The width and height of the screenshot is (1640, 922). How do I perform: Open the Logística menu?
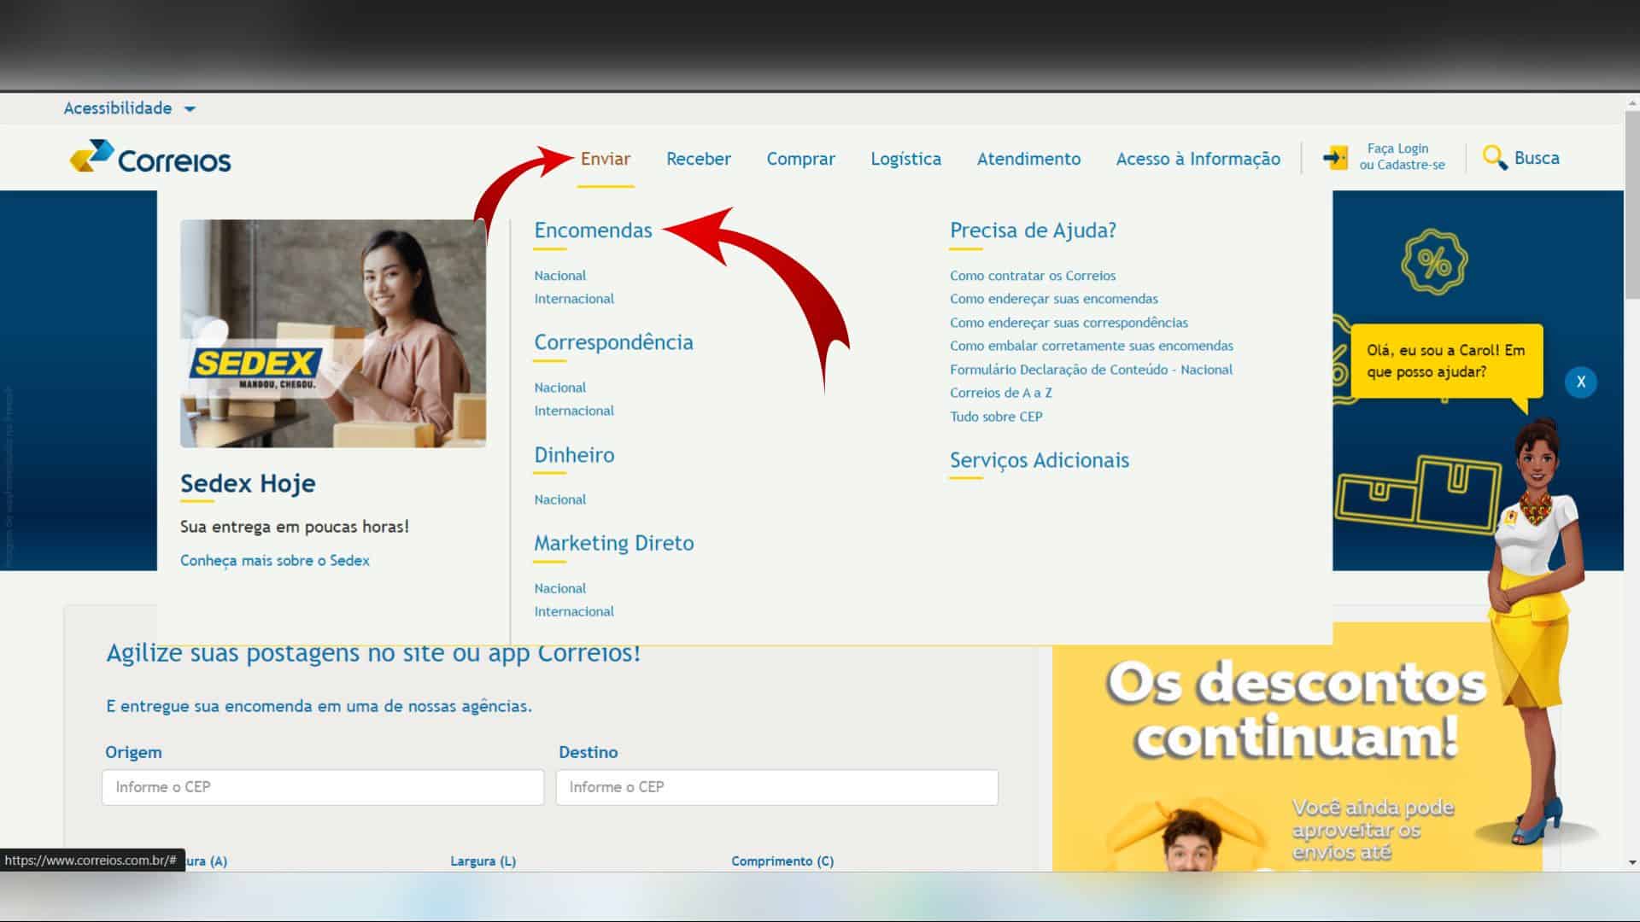(905, 159)
